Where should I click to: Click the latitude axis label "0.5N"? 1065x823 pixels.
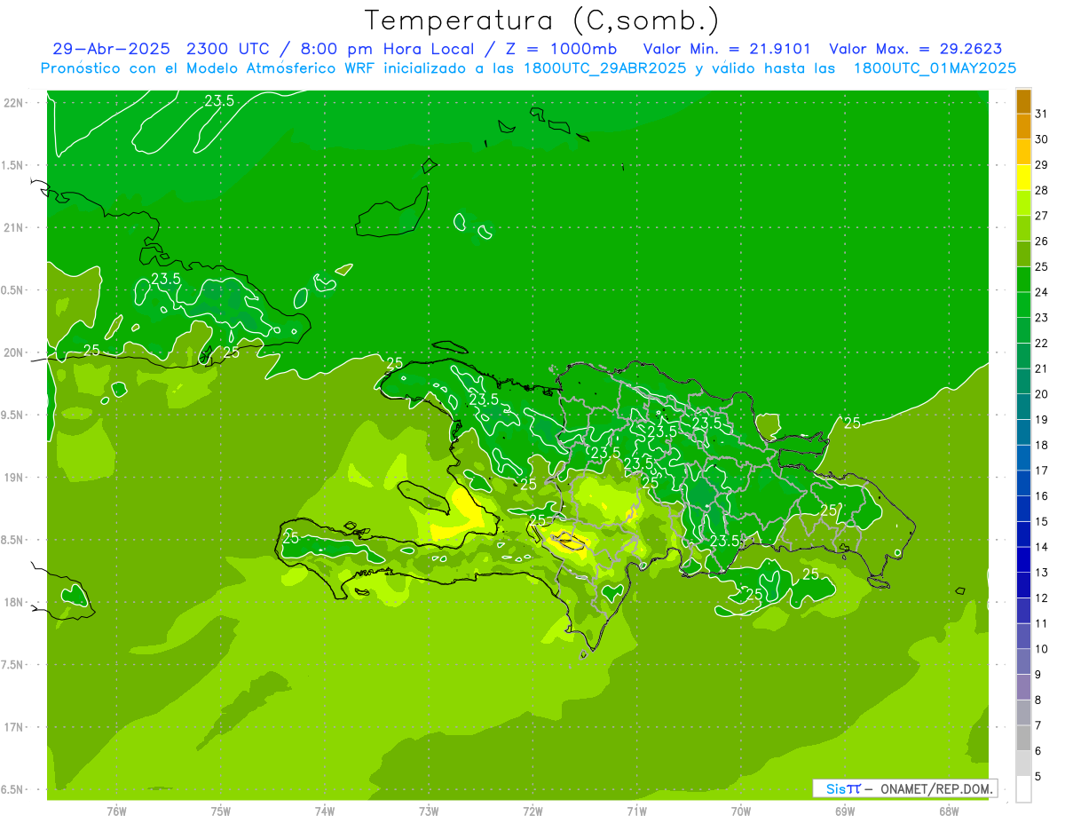click(12, 290)
